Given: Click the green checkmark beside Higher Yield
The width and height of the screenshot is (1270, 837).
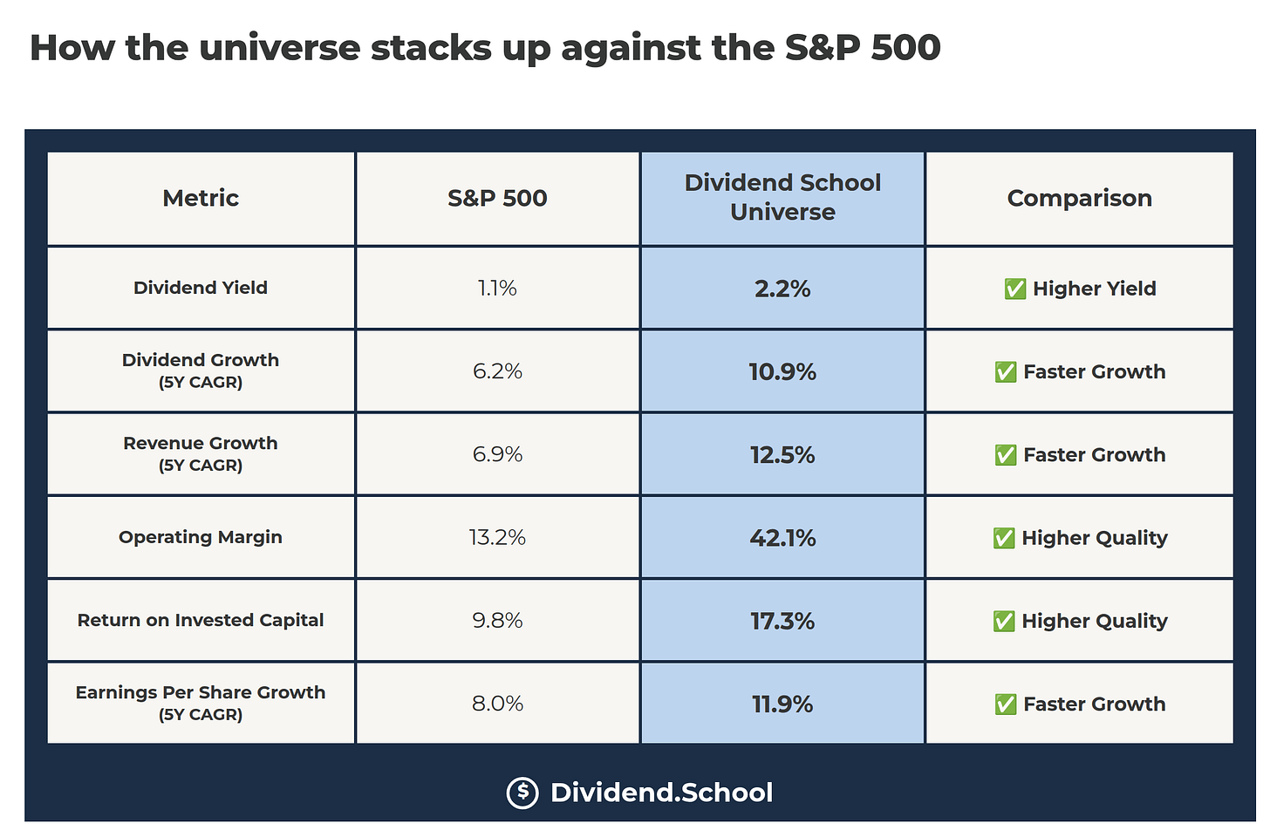Looking at the screenshot, I should (1015, 289).
